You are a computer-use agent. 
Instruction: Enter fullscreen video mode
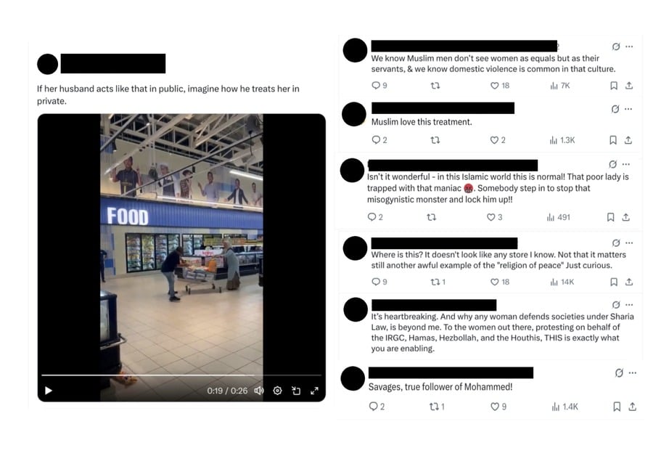314,391
